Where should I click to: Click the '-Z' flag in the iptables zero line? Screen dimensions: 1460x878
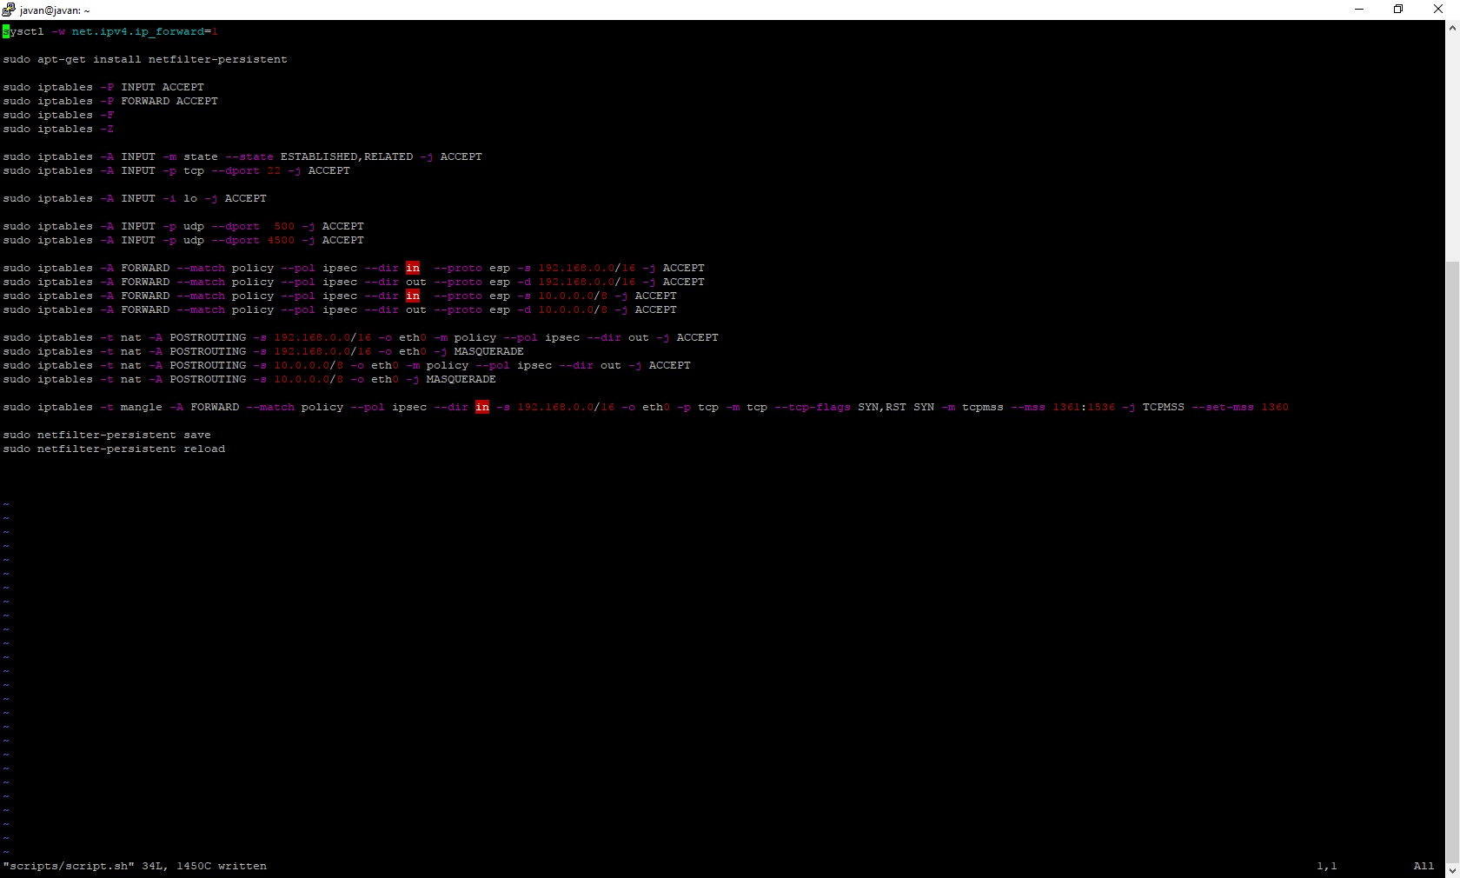pyautogui.click(x=107, y=129)
